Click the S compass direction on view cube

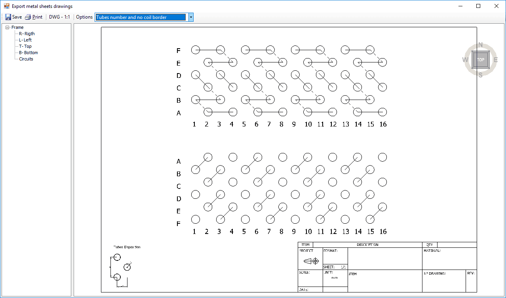pyautogui.click(x=480, y=75)
